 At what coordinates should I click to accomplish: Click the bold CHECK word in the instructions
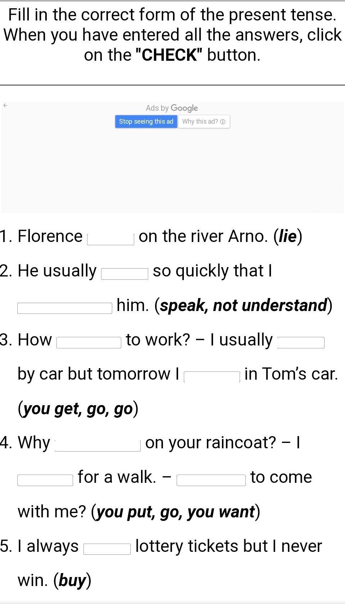coord(169,55)
